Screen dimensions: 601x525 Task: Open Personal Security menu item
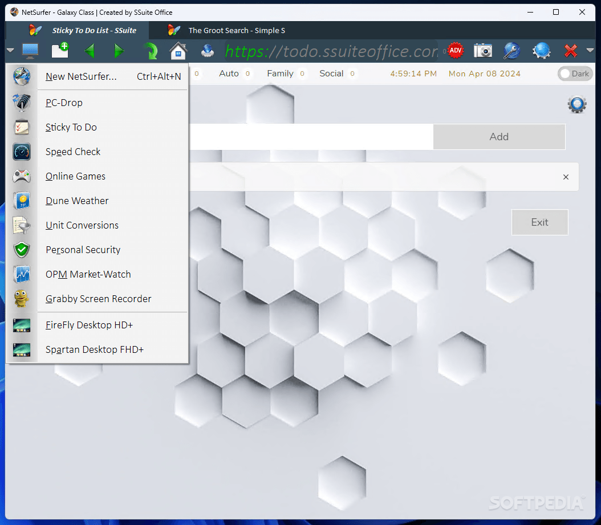[98, 250]
